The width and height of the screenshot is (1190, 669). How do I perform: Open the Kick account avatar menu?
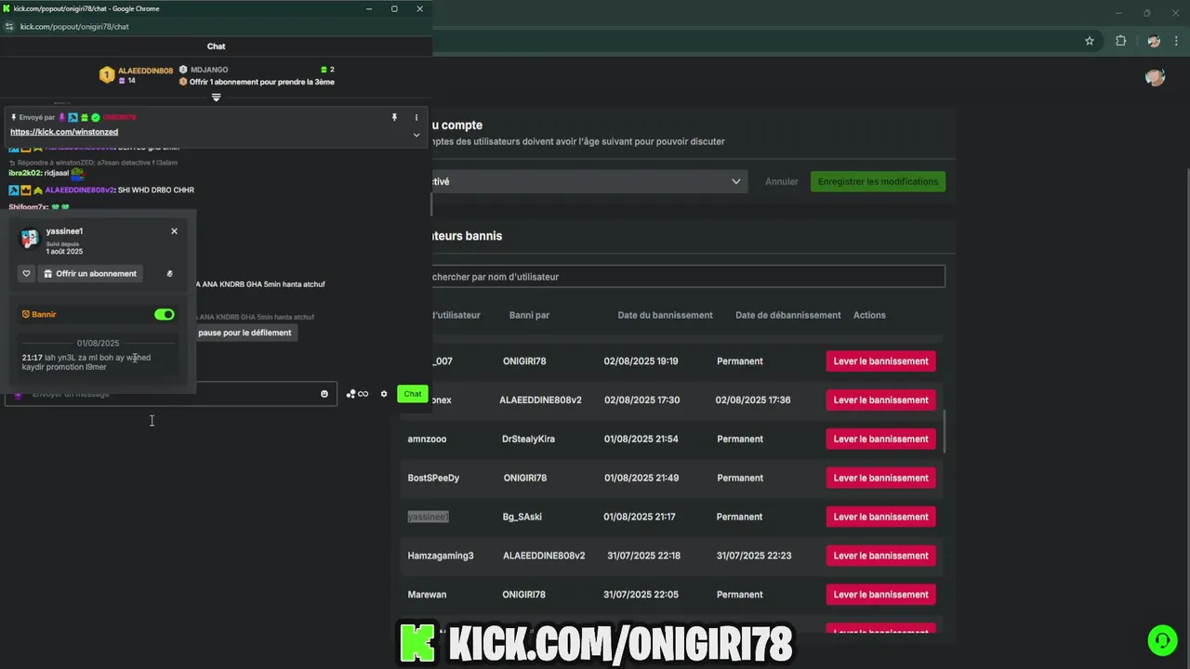[x=1156, y=77]
